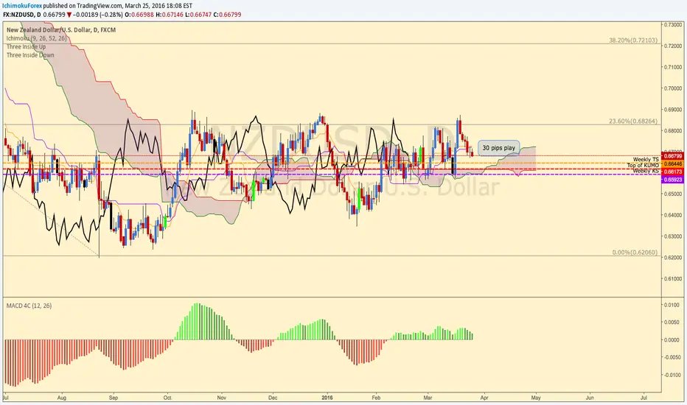Click the H:0.67146 high value in header
Screen dimensions: 687x405
[169, 15]
